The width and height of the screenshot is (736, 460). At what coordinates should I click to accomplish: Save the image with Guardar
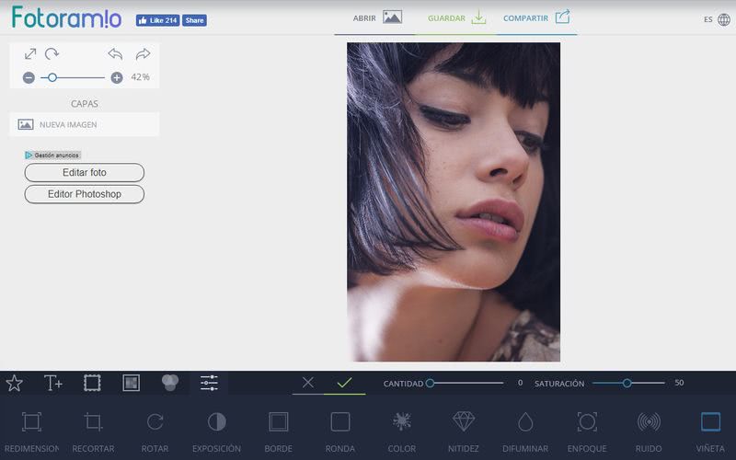(456, 17)
